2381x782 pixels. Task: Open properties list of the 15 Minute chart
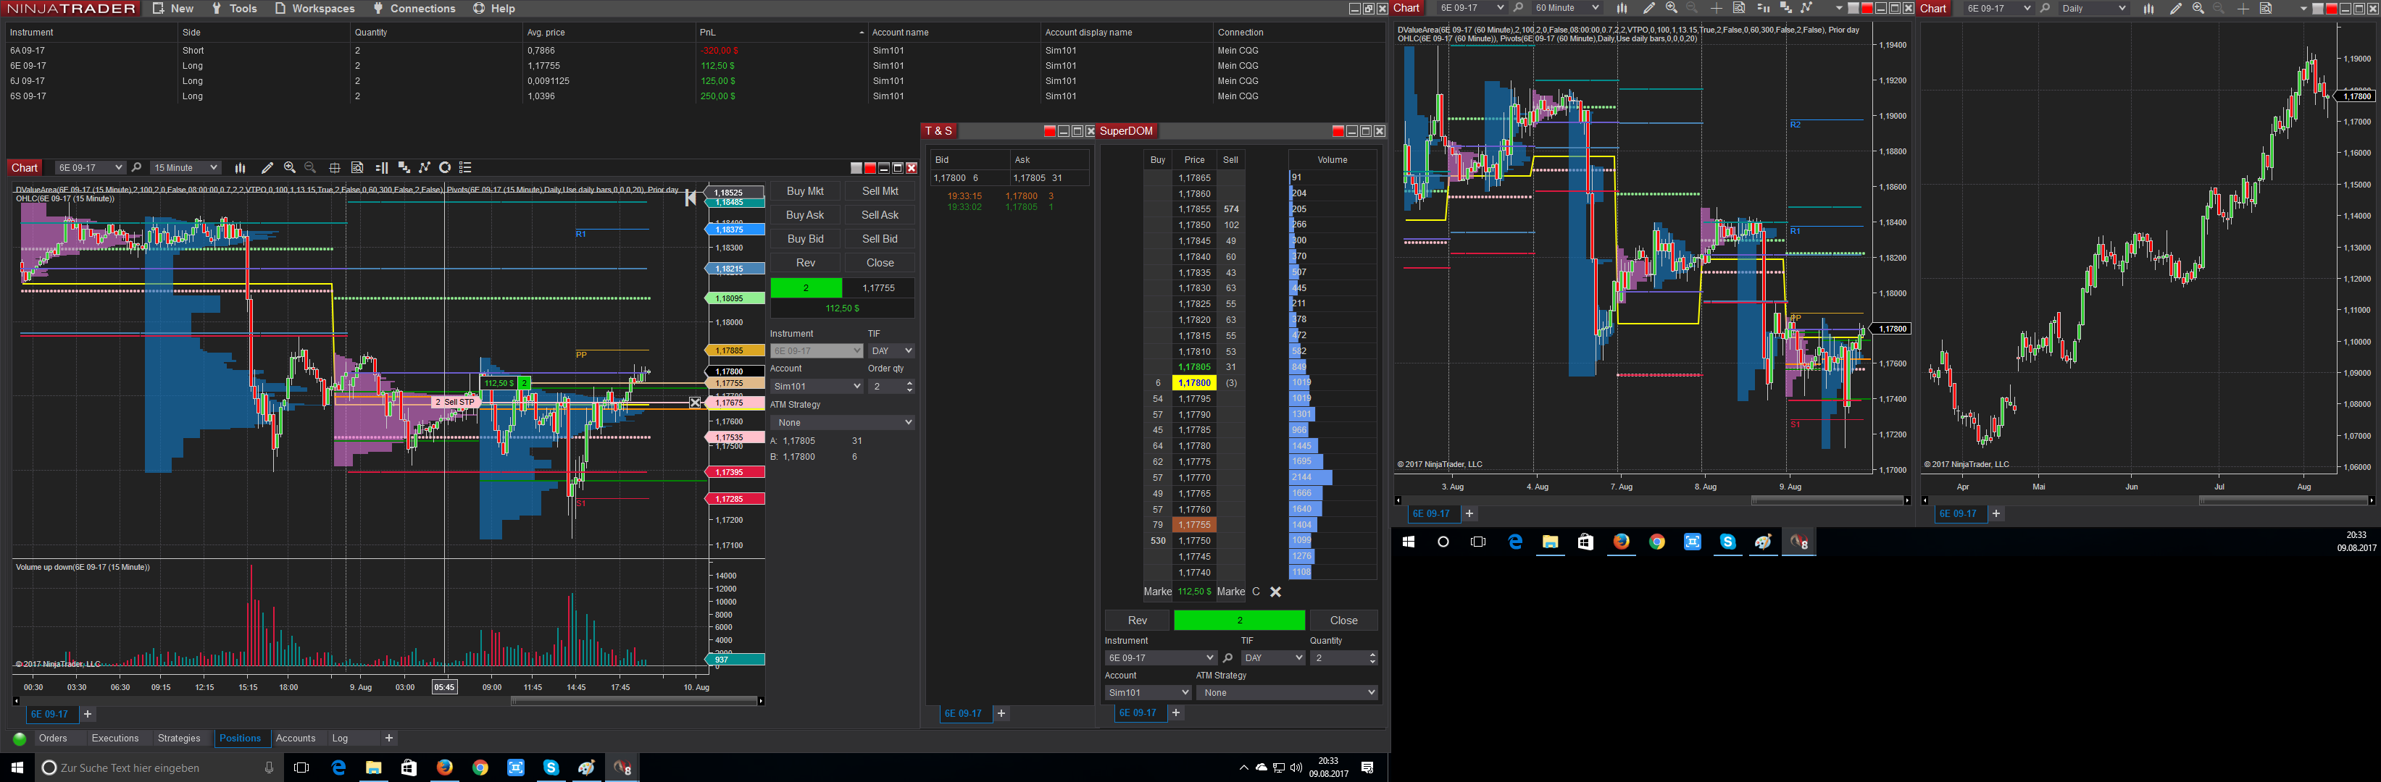pyautogui.click(x=466, y=168)
